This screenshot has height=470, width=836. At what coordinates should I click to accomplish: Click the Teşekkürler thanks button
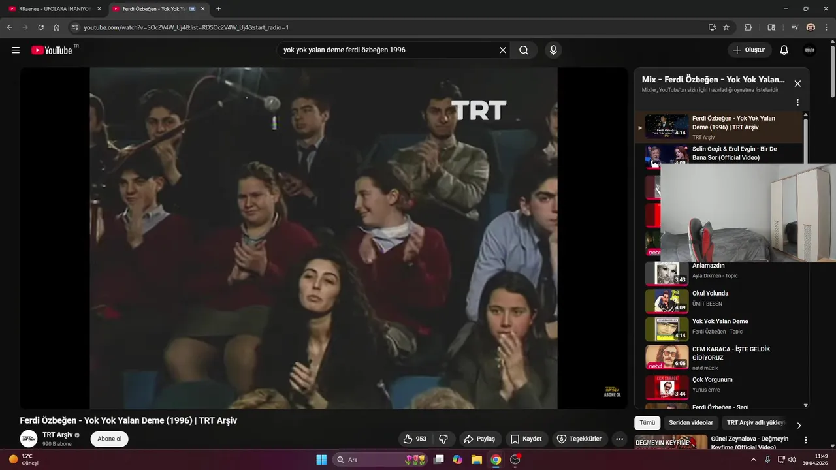pyautogui.click(x=579, y=439)
